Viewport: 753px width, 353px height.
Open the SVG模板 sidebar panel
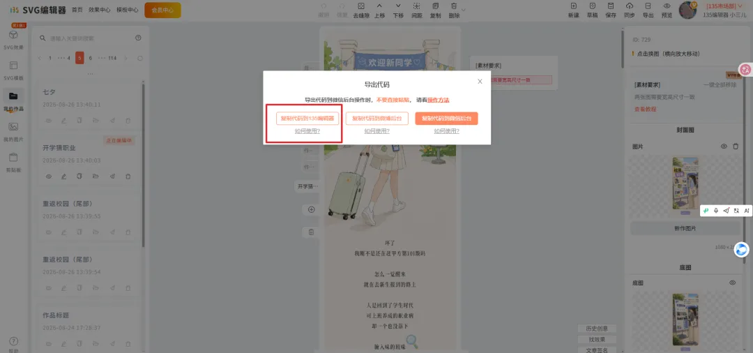13,70
